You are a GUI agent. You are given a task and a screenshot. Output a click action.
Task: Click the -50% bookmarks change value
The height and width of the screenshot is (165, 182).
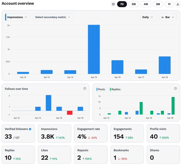point(123,159)
